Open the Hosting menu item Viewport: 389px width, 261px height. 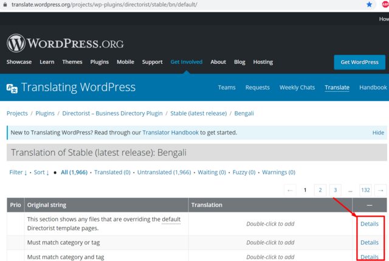(x=263, y=62)
